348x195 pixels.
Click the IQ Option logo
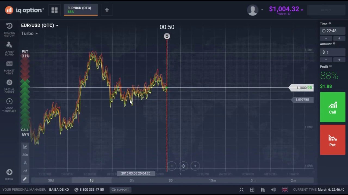coord(24,10)
